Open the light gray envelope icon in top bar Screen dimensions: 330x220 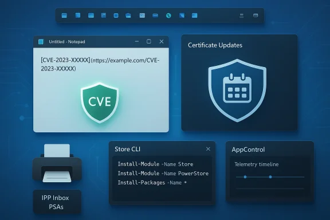142,15
